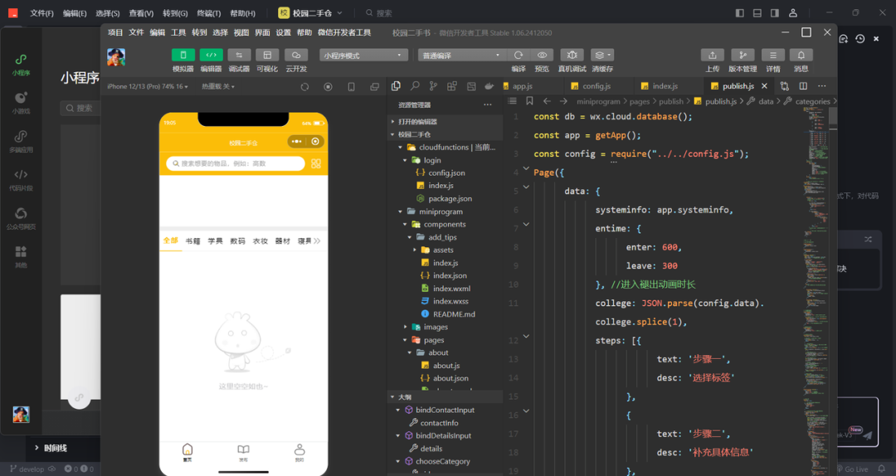Click the 预览 preview eye icon
Viewport: 896px width, 476px height.
click(x=542, y=56)
